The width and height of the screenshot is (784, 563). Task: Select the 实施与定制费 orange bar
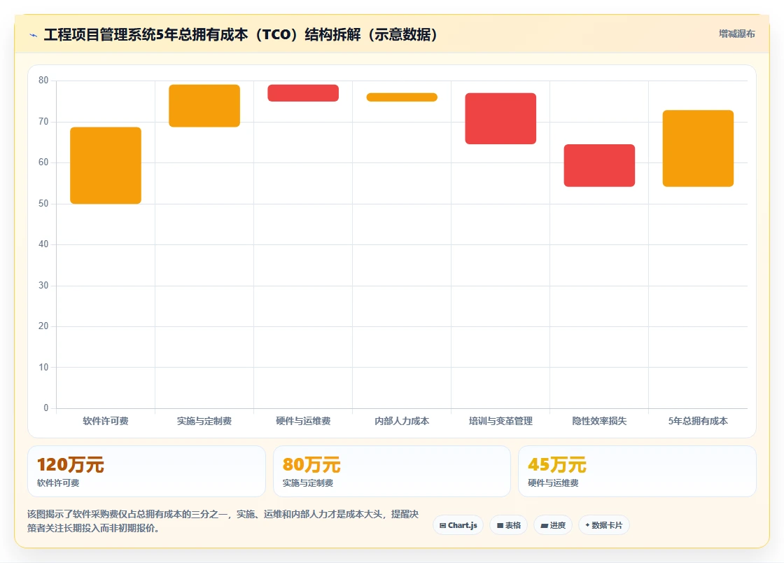(x=204, y=106)
